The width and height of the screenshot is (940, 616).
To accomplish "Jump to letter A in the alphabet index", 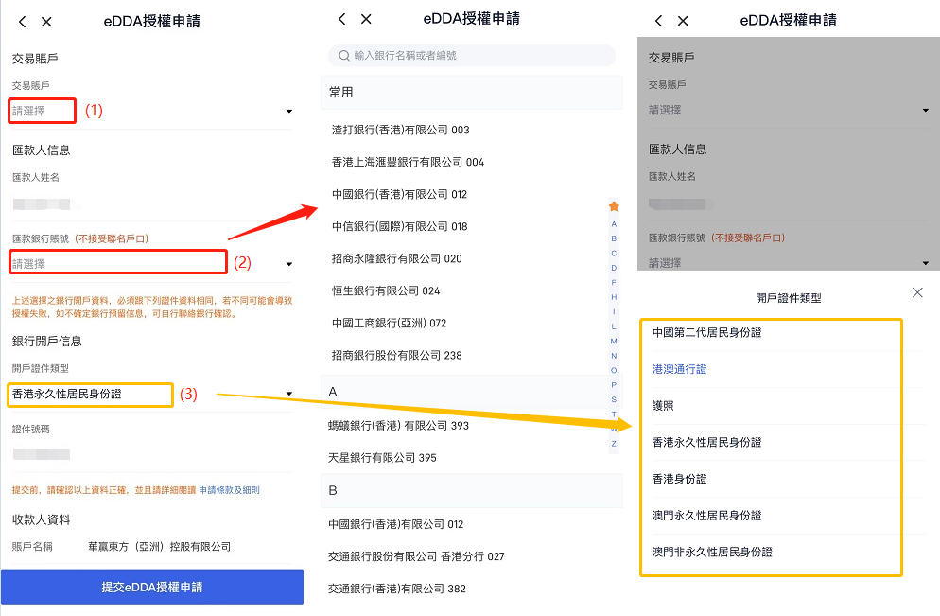I will (x=614, y=223).
